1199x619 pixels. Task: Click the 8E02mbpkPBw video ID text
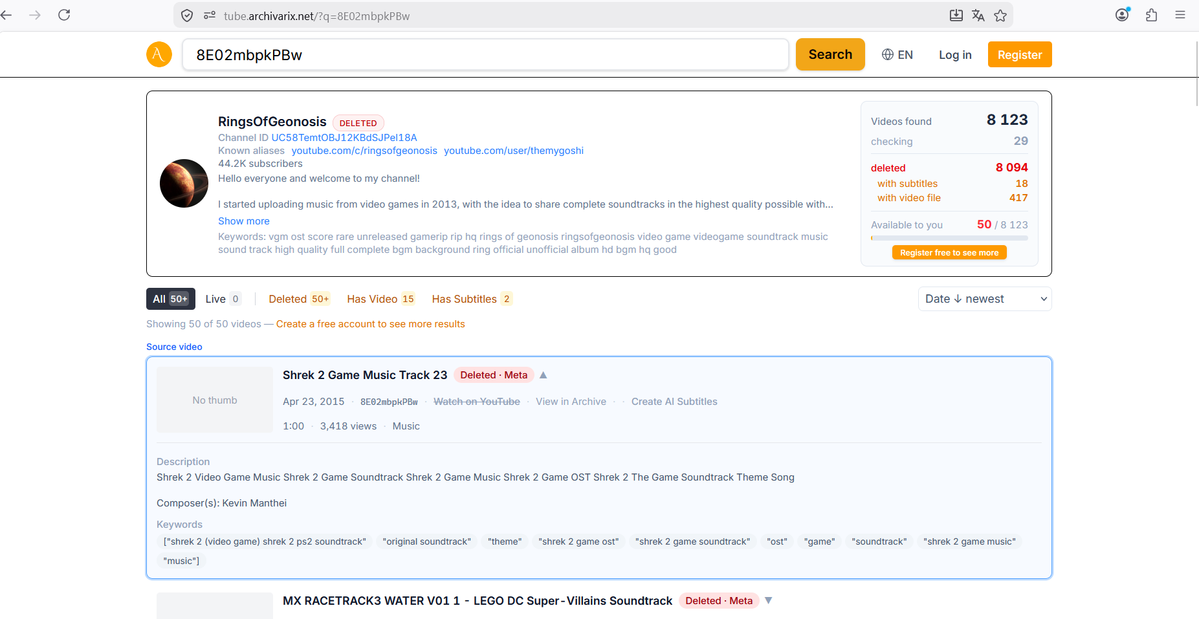(x=389, y=402)
